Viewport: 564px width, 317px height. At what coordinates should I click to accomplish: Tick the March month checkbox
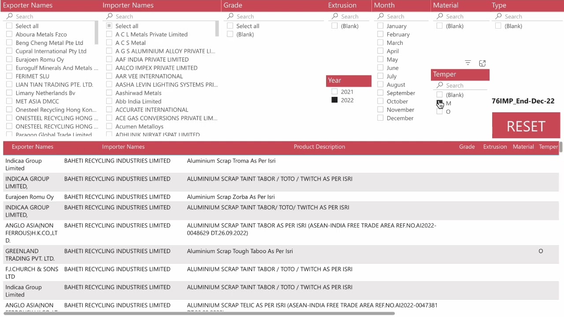(x=380, y=43)
